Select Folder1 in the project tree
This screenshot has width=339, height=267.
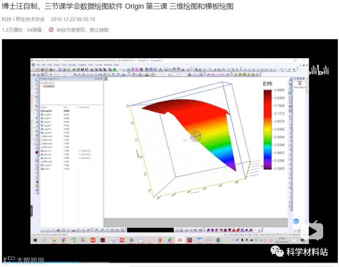coord(49,86)
